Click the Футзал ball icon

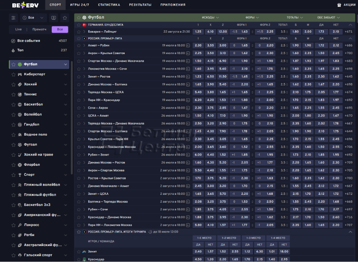(x=20, y=145)
